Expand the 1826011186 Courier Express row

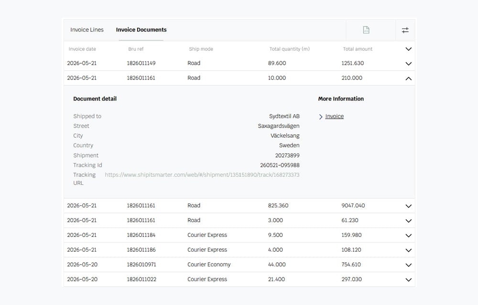(x=409, y=250)
